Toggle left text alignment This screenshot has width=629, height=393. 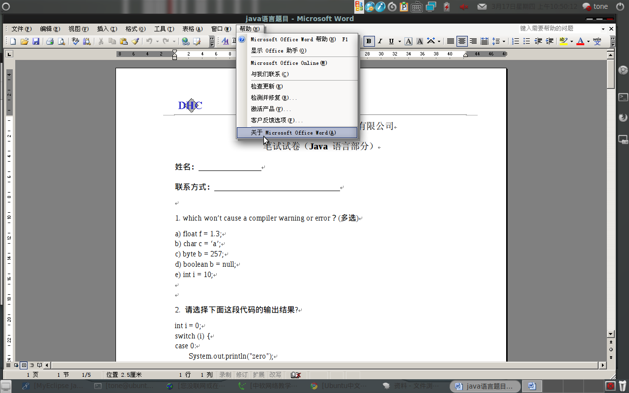click(450, 42)
